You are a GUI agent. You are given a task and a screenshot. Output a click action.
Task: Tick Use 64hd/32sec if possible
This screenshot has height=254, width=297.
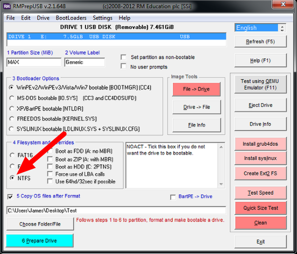(50, 181)
